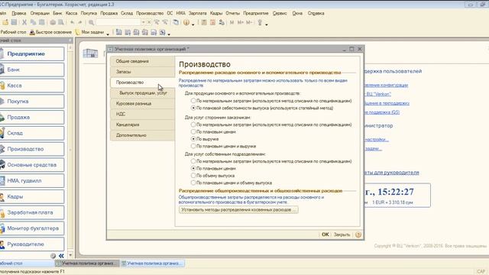This screenshot has width=489, height=275.
Task: Click the users icon beside calendar
Action: click(222, 22)
